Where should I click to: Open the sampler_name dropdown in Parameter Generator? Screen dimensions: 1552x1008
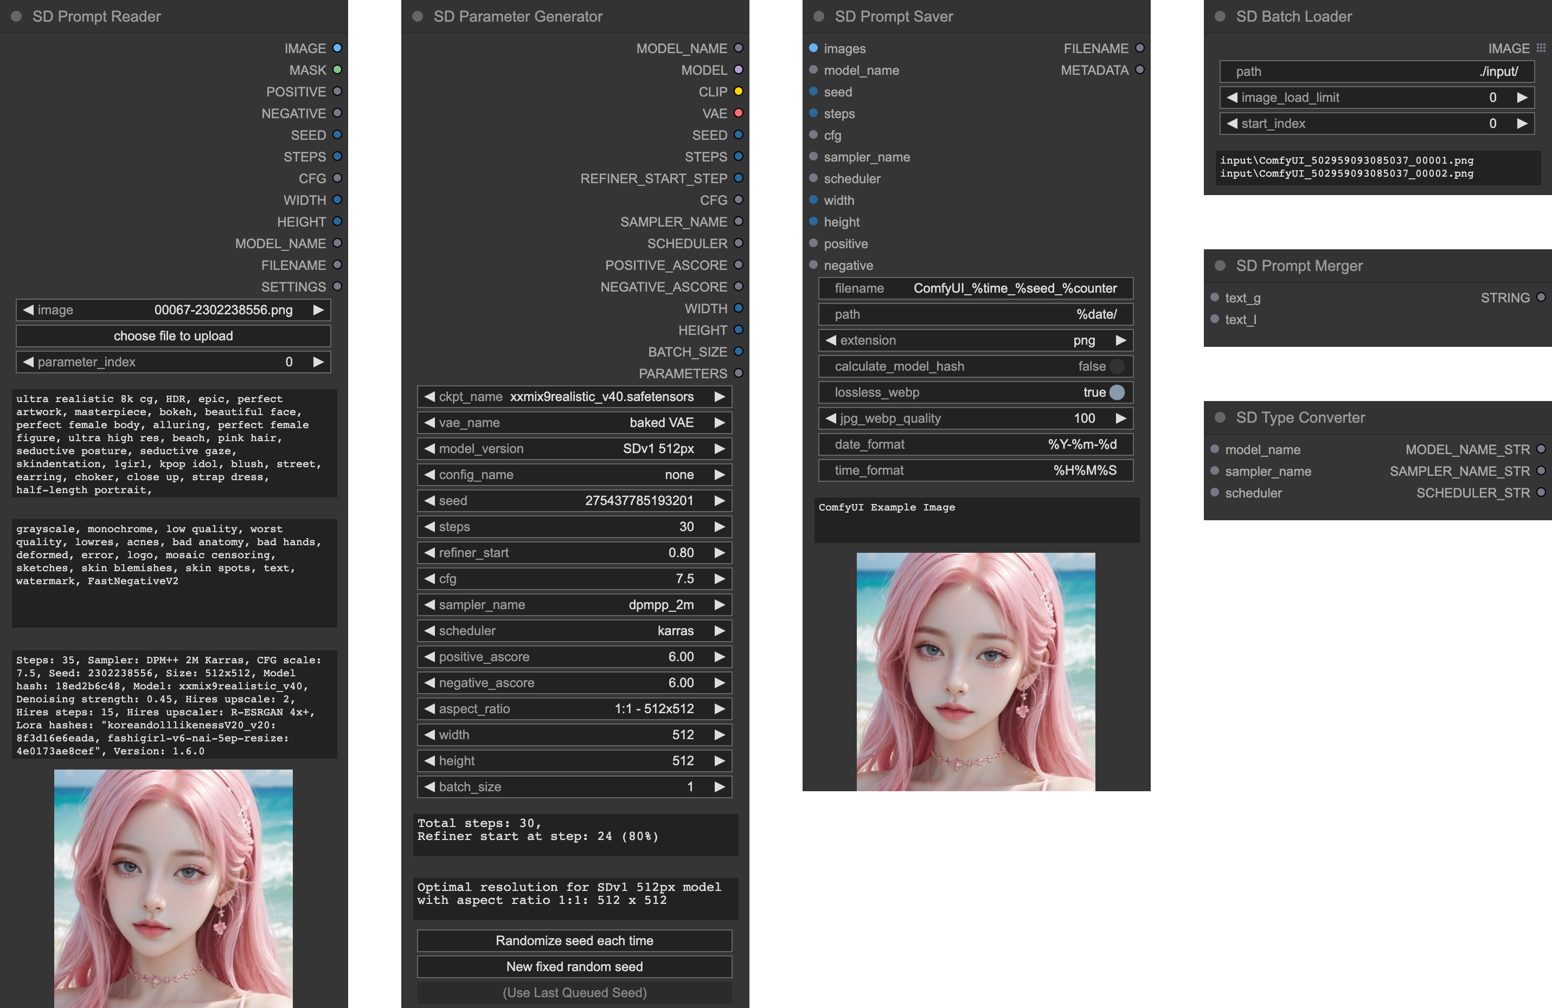574,605
